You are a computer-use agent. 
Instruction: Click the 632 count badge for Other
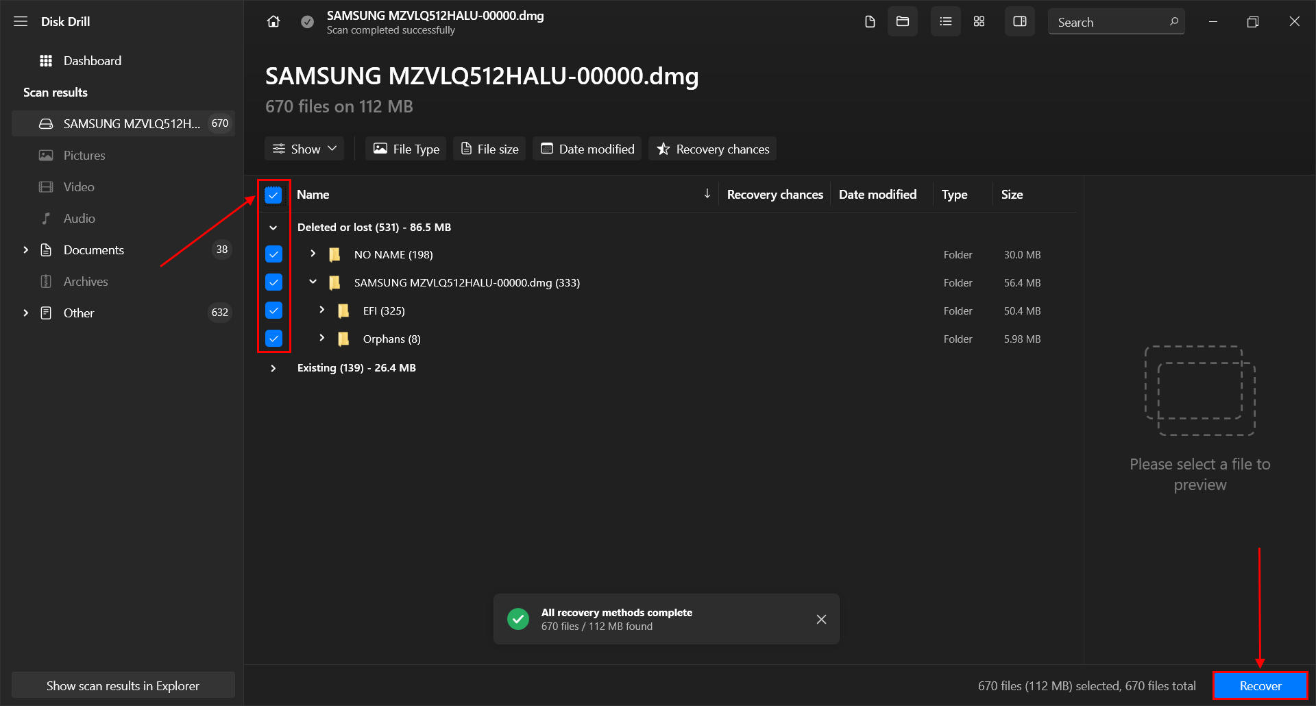click(220, 313)
